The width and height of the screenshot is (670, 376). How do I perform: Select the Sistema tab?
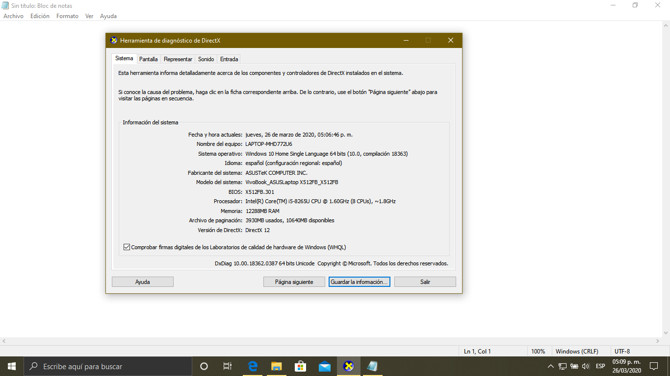click(124, 58)
